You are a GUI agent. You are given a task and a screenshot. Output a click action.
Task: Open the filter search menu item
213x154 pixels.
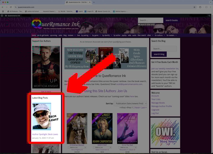pyautogui.click(x=142, y=35)
